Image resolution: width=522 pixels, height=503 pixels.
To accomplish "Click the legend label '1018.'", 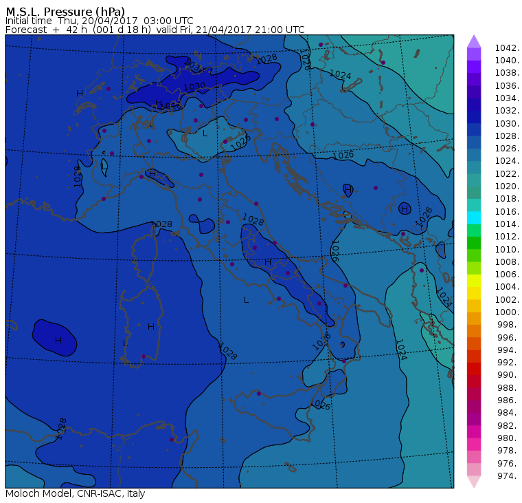I will (507, 198).
